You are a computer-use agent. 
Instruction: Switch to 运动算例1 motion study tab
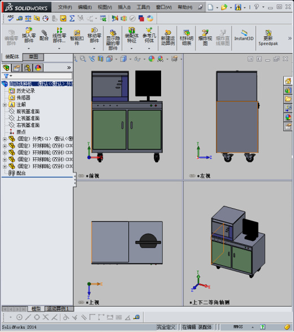click(58, 309)
